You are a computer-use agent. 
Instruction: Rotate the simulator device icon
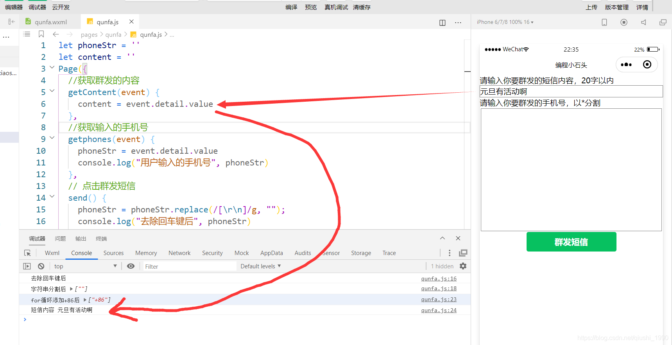(x=604, y=22)
